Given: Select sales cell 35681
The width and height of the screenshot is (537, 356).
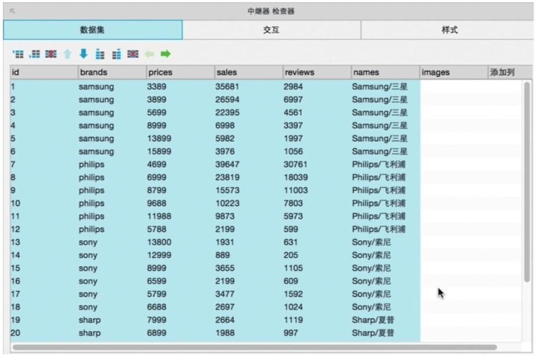Looking at the screenshot, I should pyautogui.click(x=227, y=86).
